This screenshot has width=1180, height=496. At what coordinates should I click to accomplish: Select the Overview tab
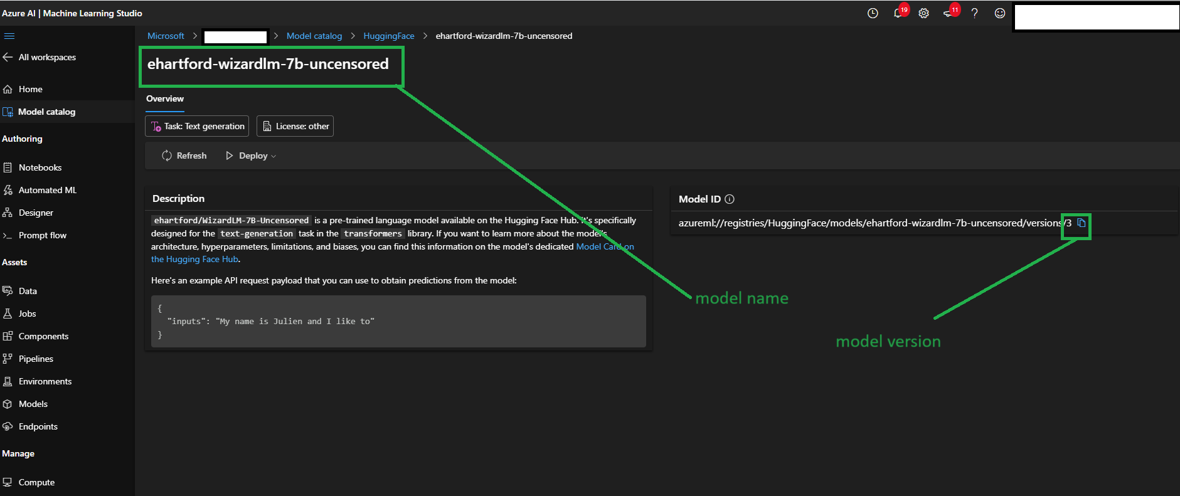pos(165,98)
